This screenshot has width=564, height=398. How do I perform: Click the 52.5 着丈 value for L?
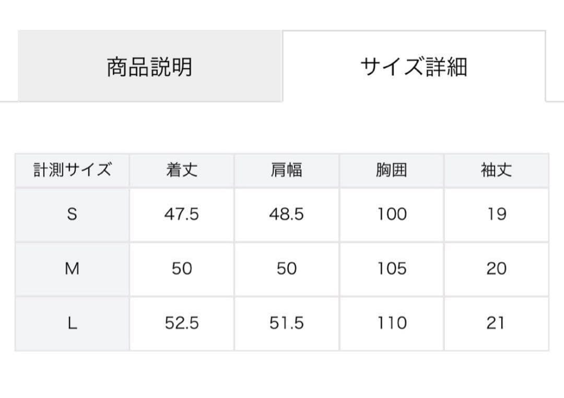point(182,323)
